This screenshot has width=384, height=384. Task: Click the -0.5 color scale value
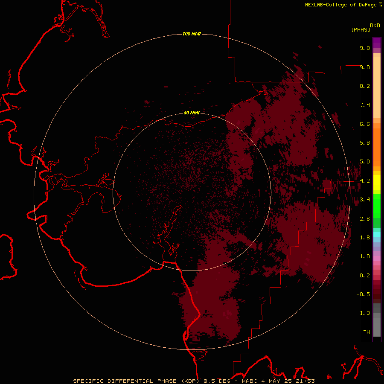363,294
